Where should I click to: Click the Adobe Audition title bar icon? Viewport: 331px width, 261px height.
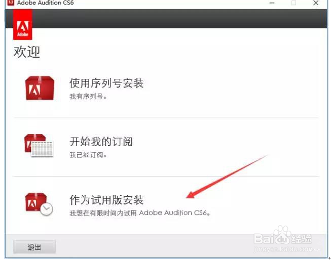pyautogui.click(x=11, y=3)
